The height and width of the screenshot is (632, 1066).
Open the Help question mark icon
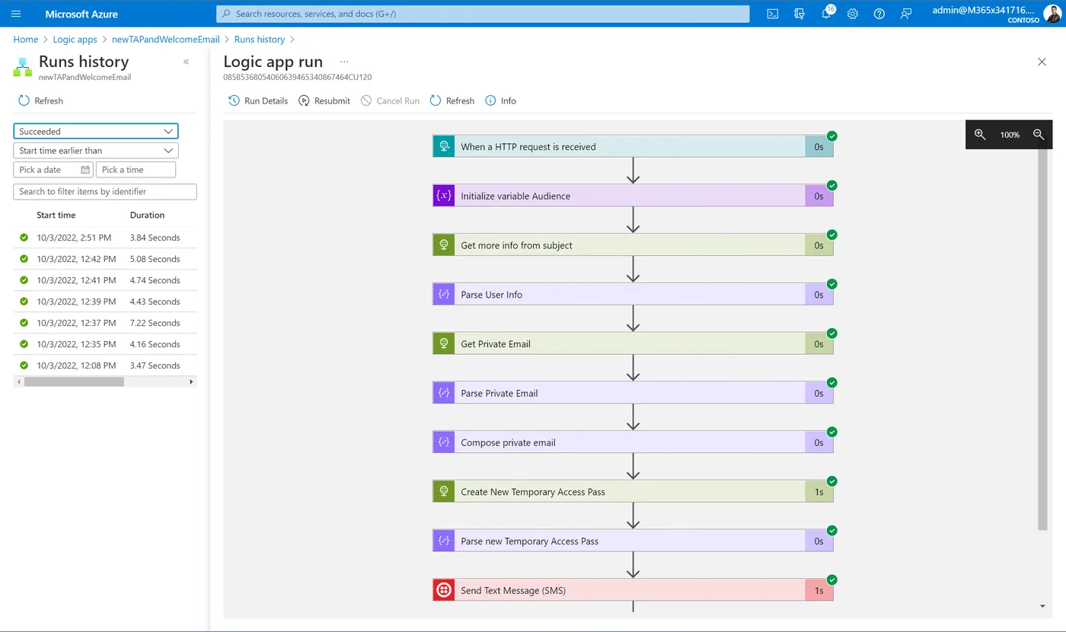point(879,14)
